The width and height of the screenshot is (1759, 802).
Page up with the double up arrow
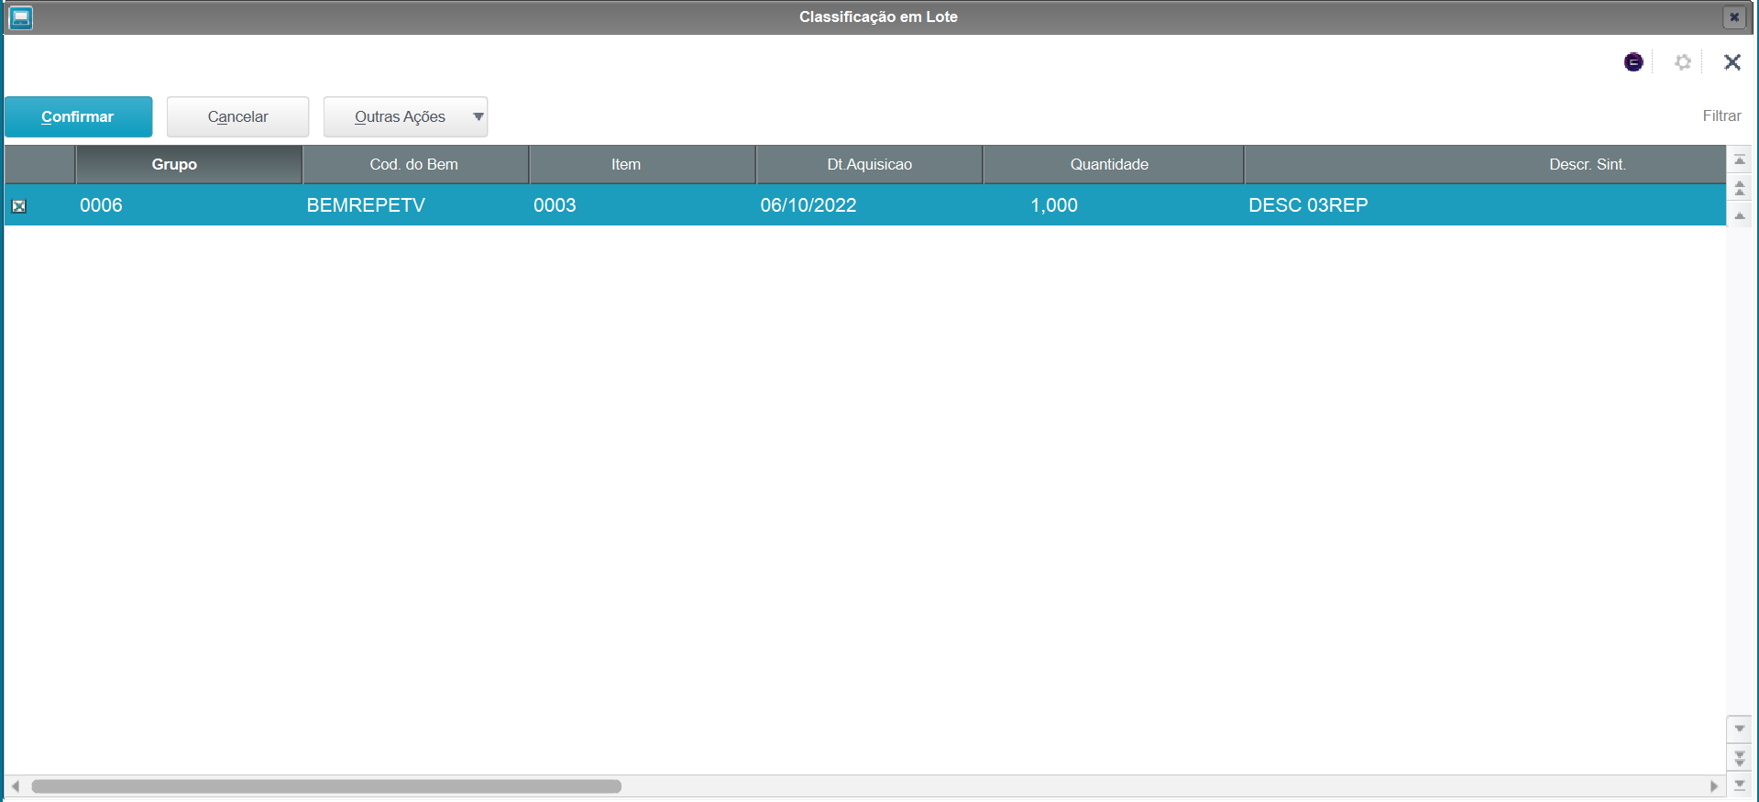point(1739,188)
